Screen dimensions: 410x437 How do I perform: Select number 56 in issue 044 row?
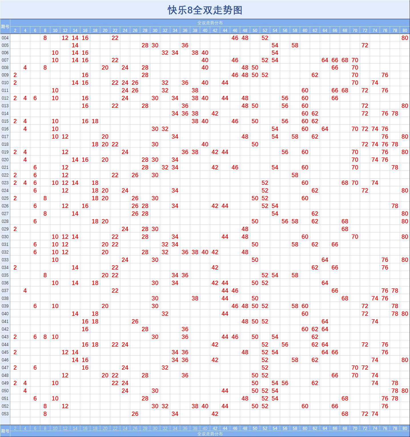coord(285,344)
